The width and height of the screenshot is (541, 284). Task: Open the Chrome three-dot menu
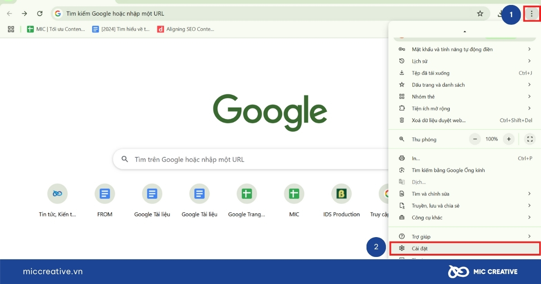coord(532,14)
